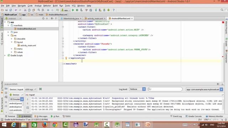228x128 pixels.
Task: Open the Emulator device dropdown
Action: [x=16, y=99]
